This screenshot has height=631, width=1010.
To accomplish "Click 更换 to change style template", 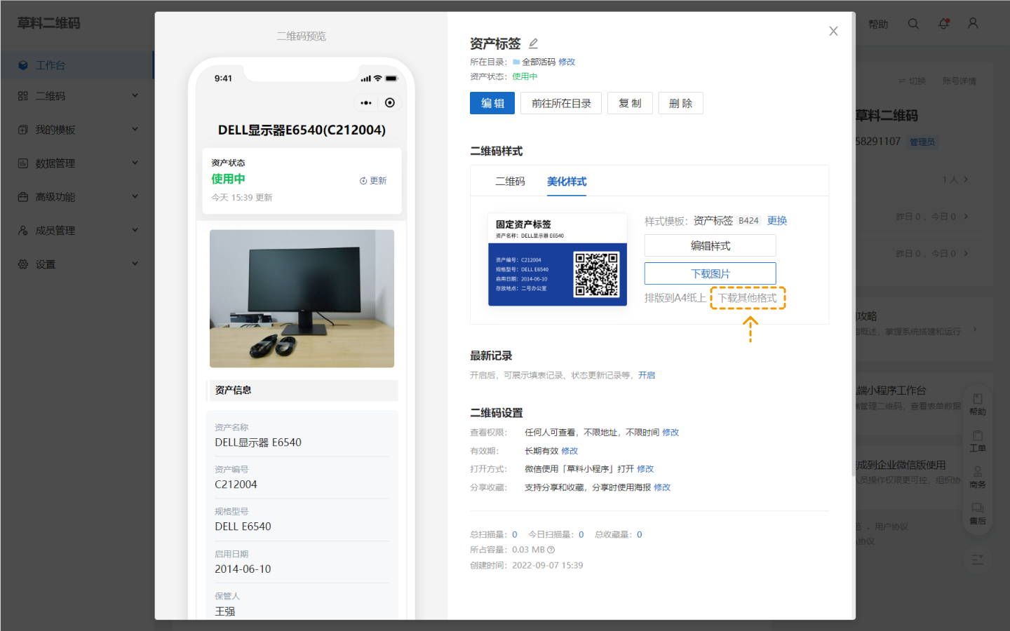I will tap(777, 221).
